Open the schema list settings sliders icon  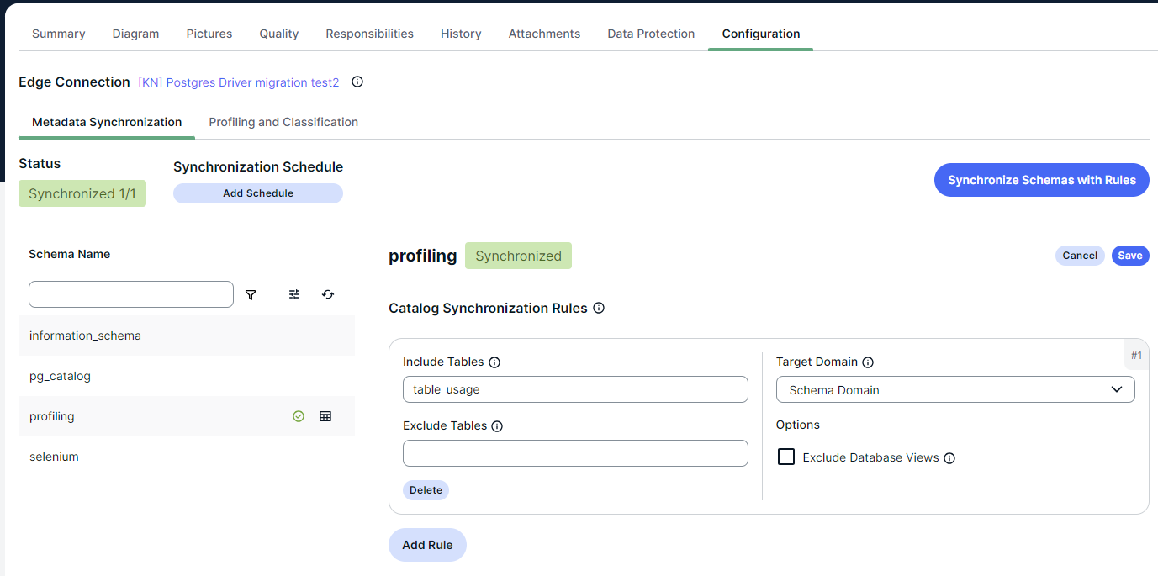point(294,294)
